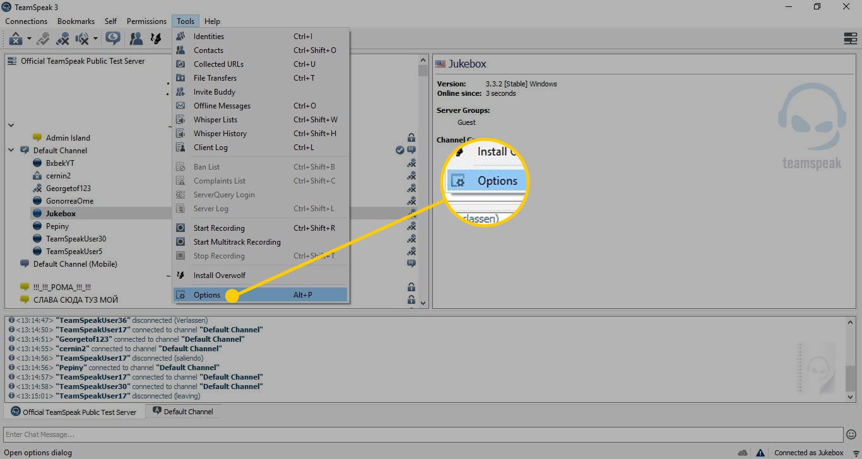Collapse the Default Channel tree arrow

click(x=11, y=151)
